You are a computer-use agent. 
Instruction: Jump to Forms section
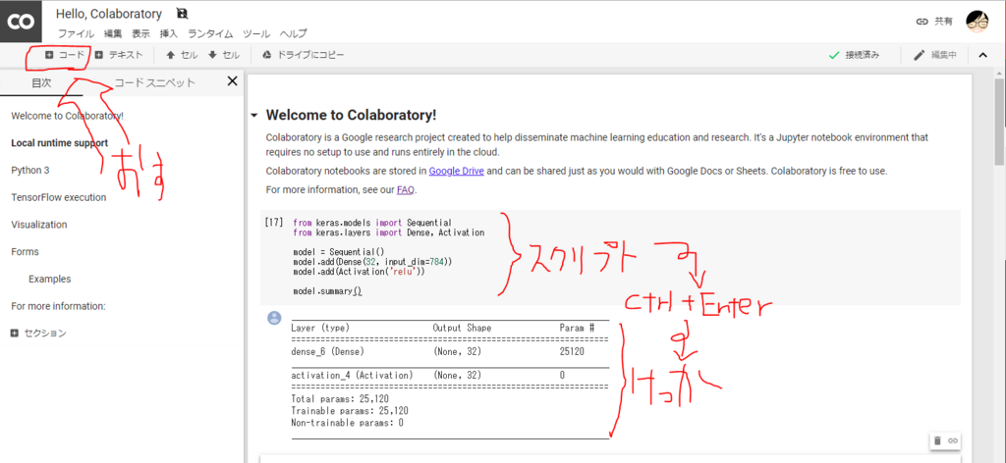[x=25, y=252]
